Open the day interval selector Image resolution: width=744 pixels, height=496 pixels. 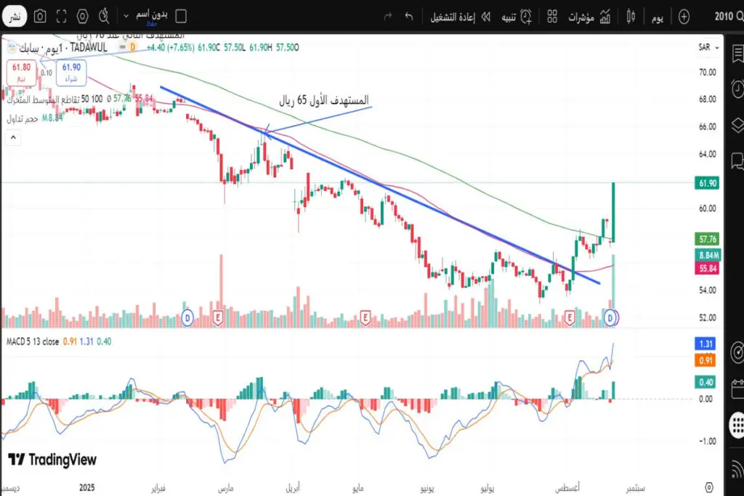[x=657, y=16]
